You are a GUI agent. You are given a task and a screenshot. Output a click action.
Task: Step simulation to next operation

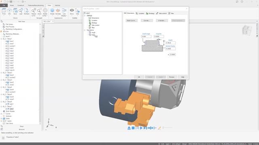point(145,128)
